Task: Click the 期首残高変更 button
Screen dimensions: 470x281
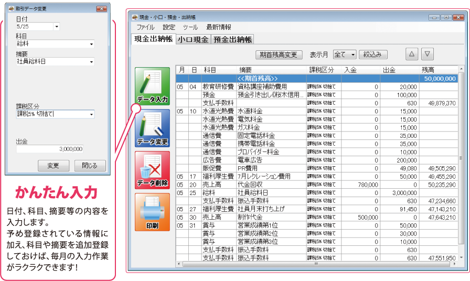Action: (279, 55)
